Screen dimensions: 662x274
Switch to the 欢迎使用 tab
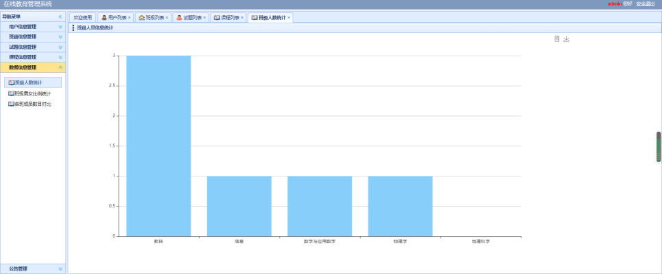83,18
